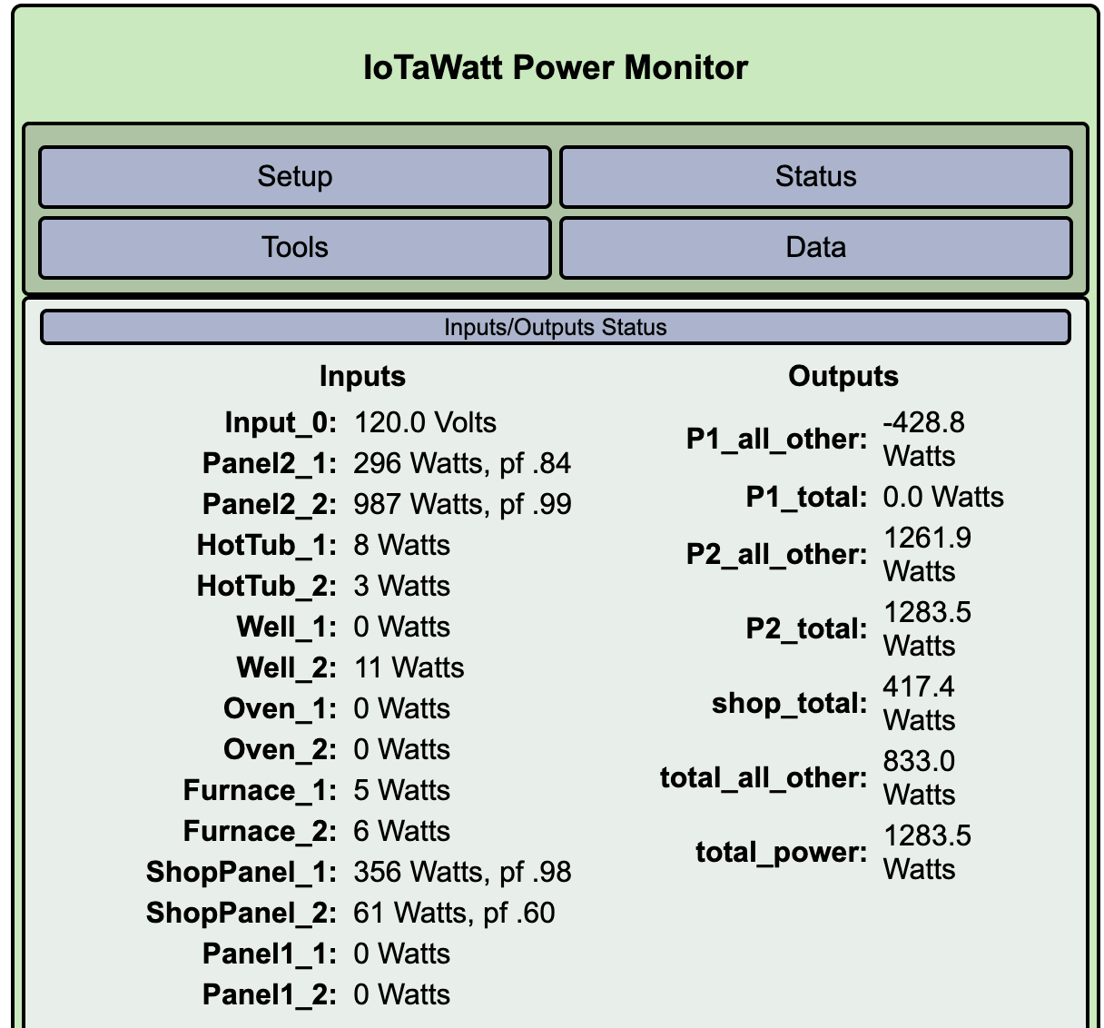Open the Setup menu button
Image resolution: width=1104 pixels, height=1028 pixels.
coord(294,176)
